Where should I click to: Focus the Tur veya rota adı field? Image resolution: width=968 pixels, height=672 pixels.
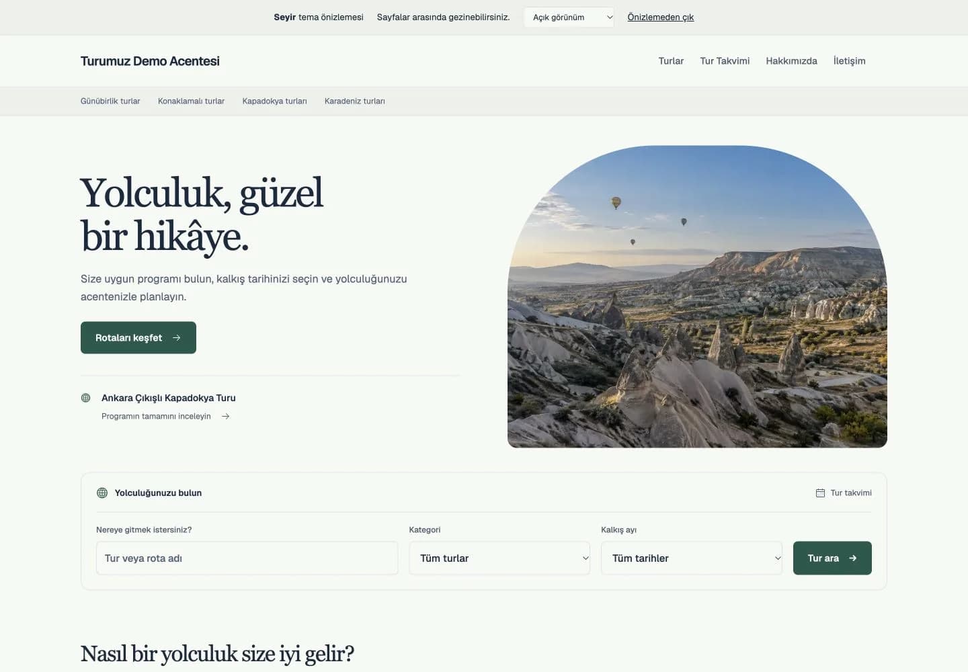[x=247, y=558]
